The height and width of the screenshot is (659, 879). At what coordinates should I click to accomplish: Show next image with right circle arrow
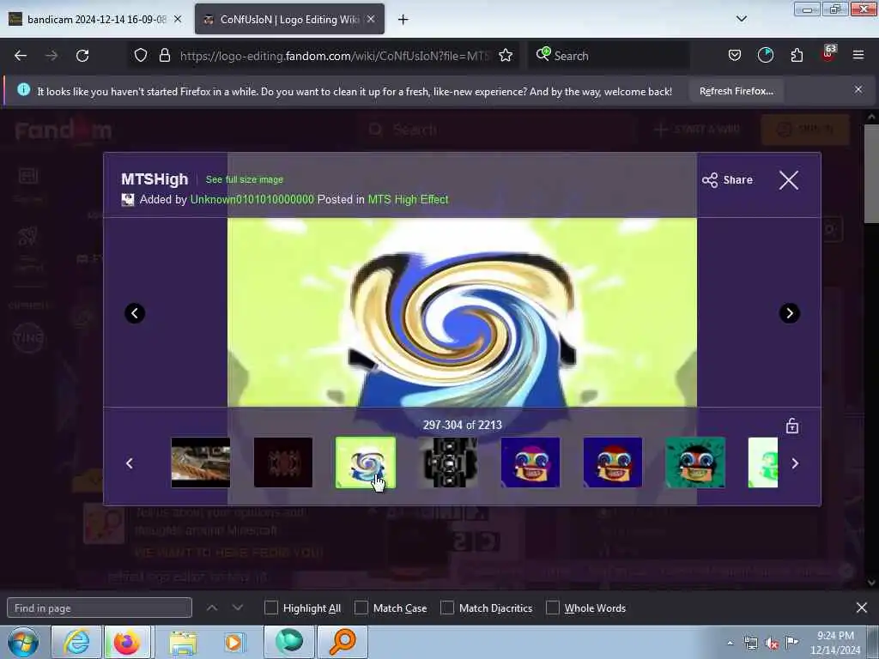[790, 312]
